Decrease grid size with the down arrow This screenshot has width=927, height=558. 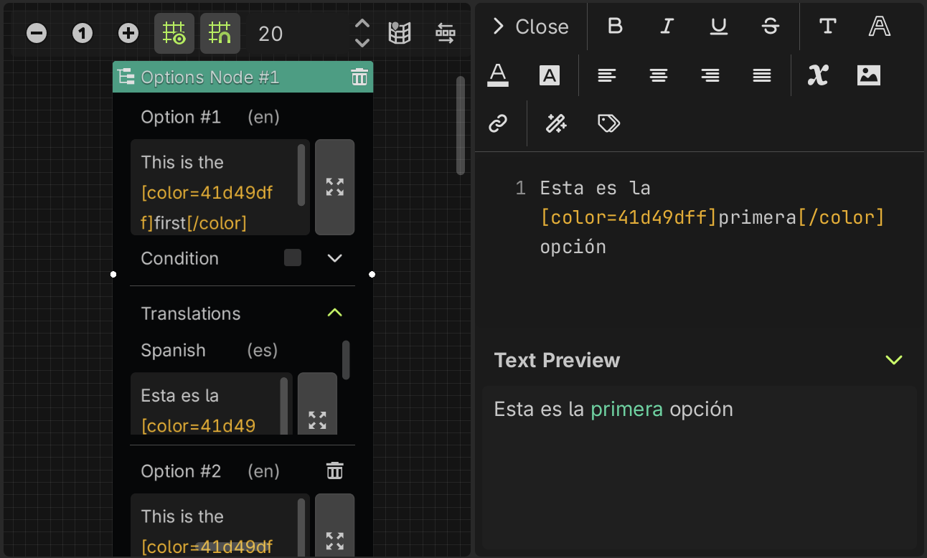pyautogui.click(x=362, y=43)
